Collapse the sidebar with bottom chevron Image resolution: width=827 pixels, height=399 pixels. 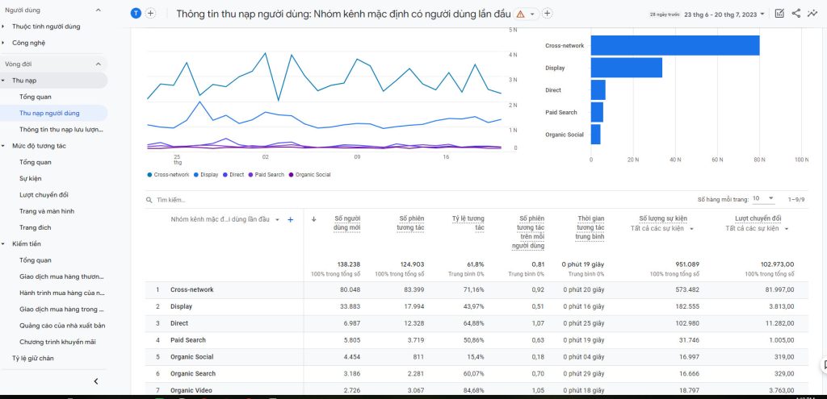(x=95, y=381)
